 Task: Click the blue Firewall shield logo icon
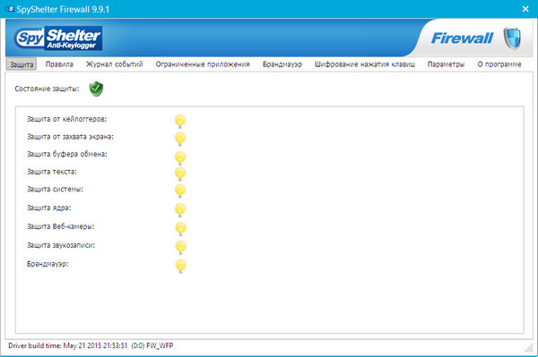(512, 38)
